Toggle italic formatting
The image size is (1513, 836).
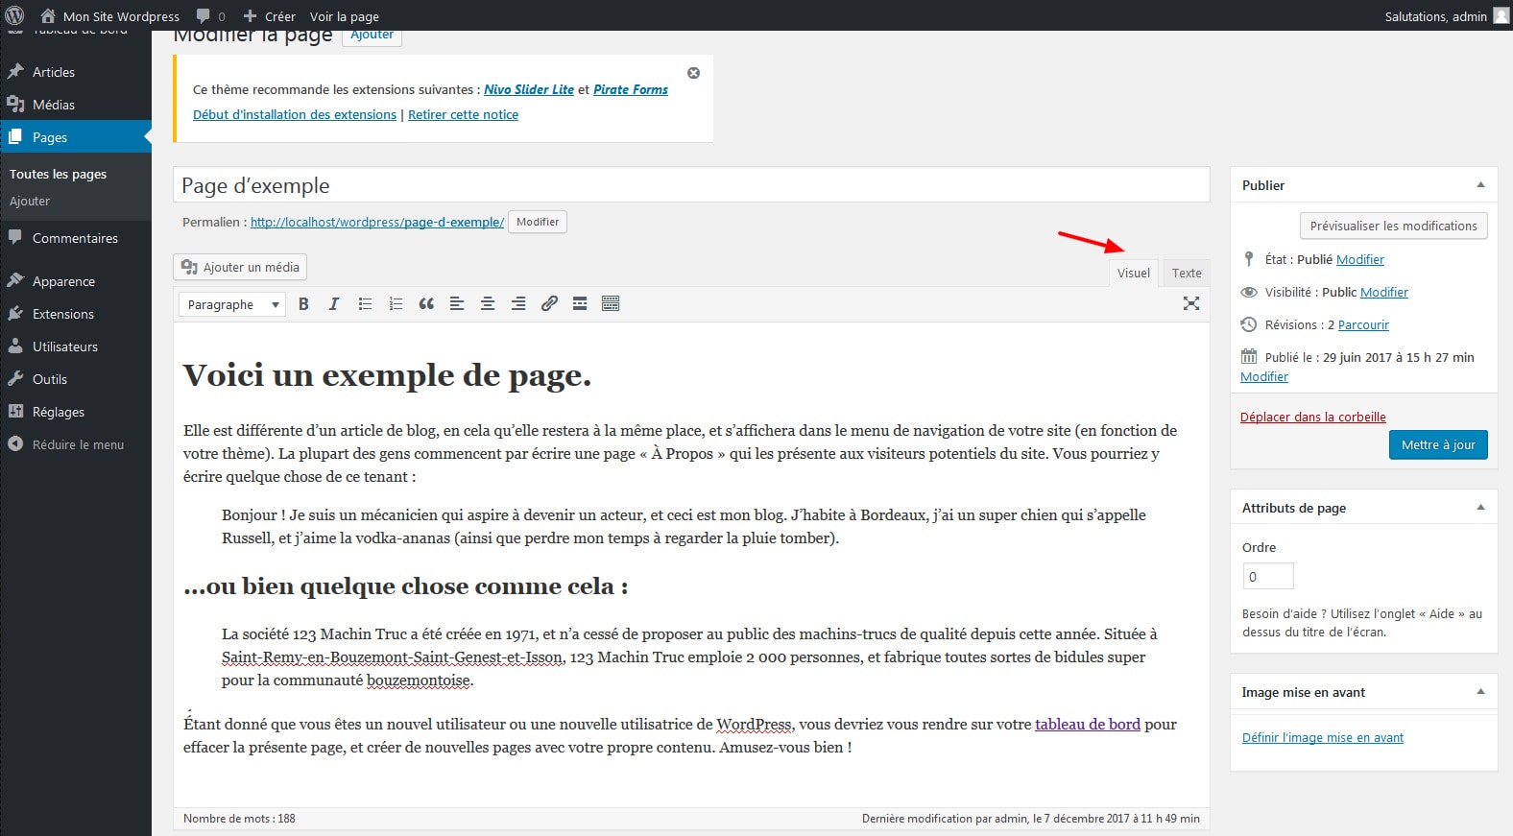tap(334, 303)
